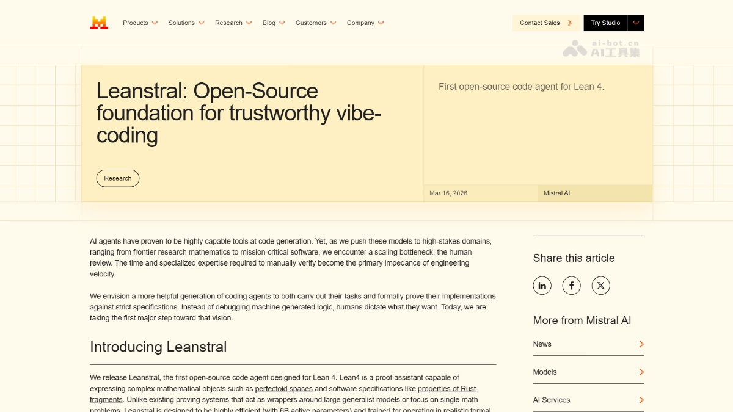This screenshot has width=733, height=412.
Task: Open the Try Studio dropdown arrow
Action: pos(636,23)
